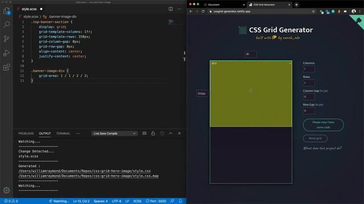Open a new browser tab
This screenshot has height=204, width=364.
click(296, 5)
